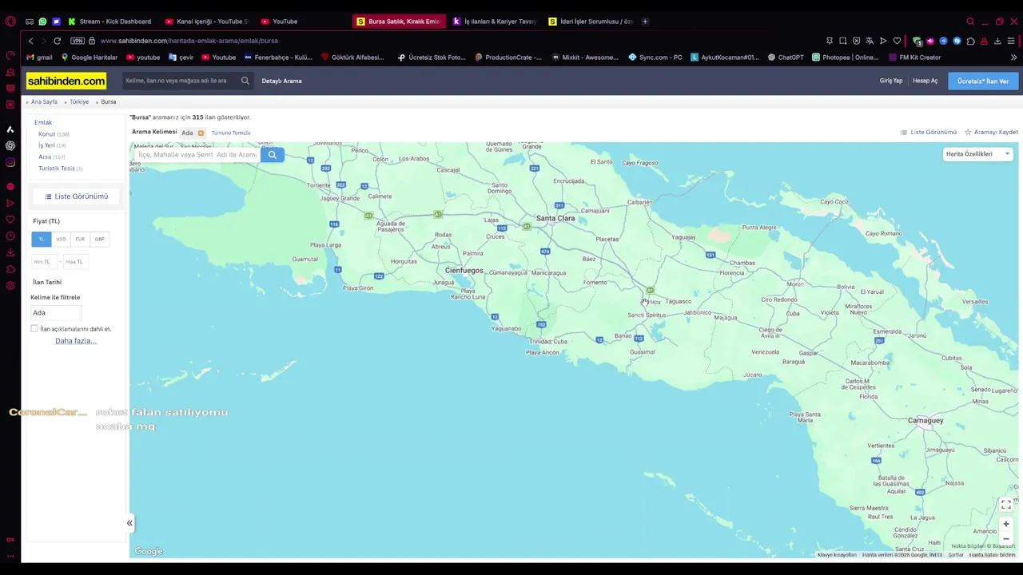The height and width of the screenshot is (575, 1023).
Task: Select Konut category
Action: (47, 134)
